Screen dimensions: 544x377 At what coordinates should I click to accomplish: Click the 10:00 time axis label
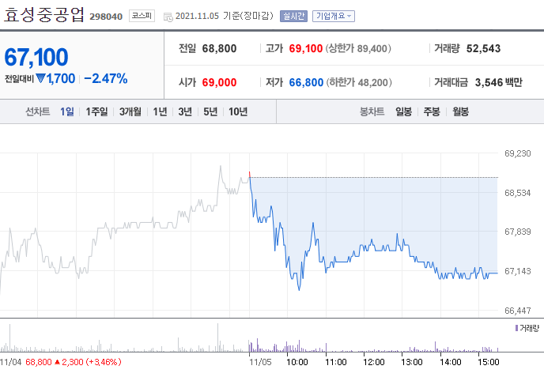[297, 362]
